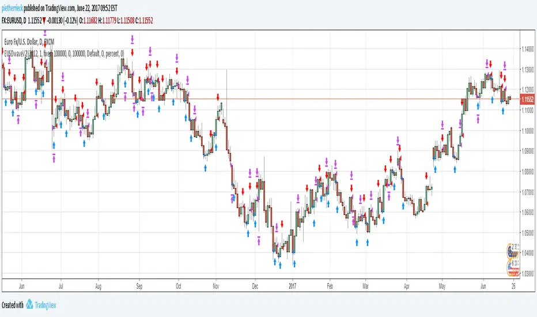This screenshot has height=317, width=537.
Task: Click the TradingView logo icon at bottom
Action: (29, 304)
